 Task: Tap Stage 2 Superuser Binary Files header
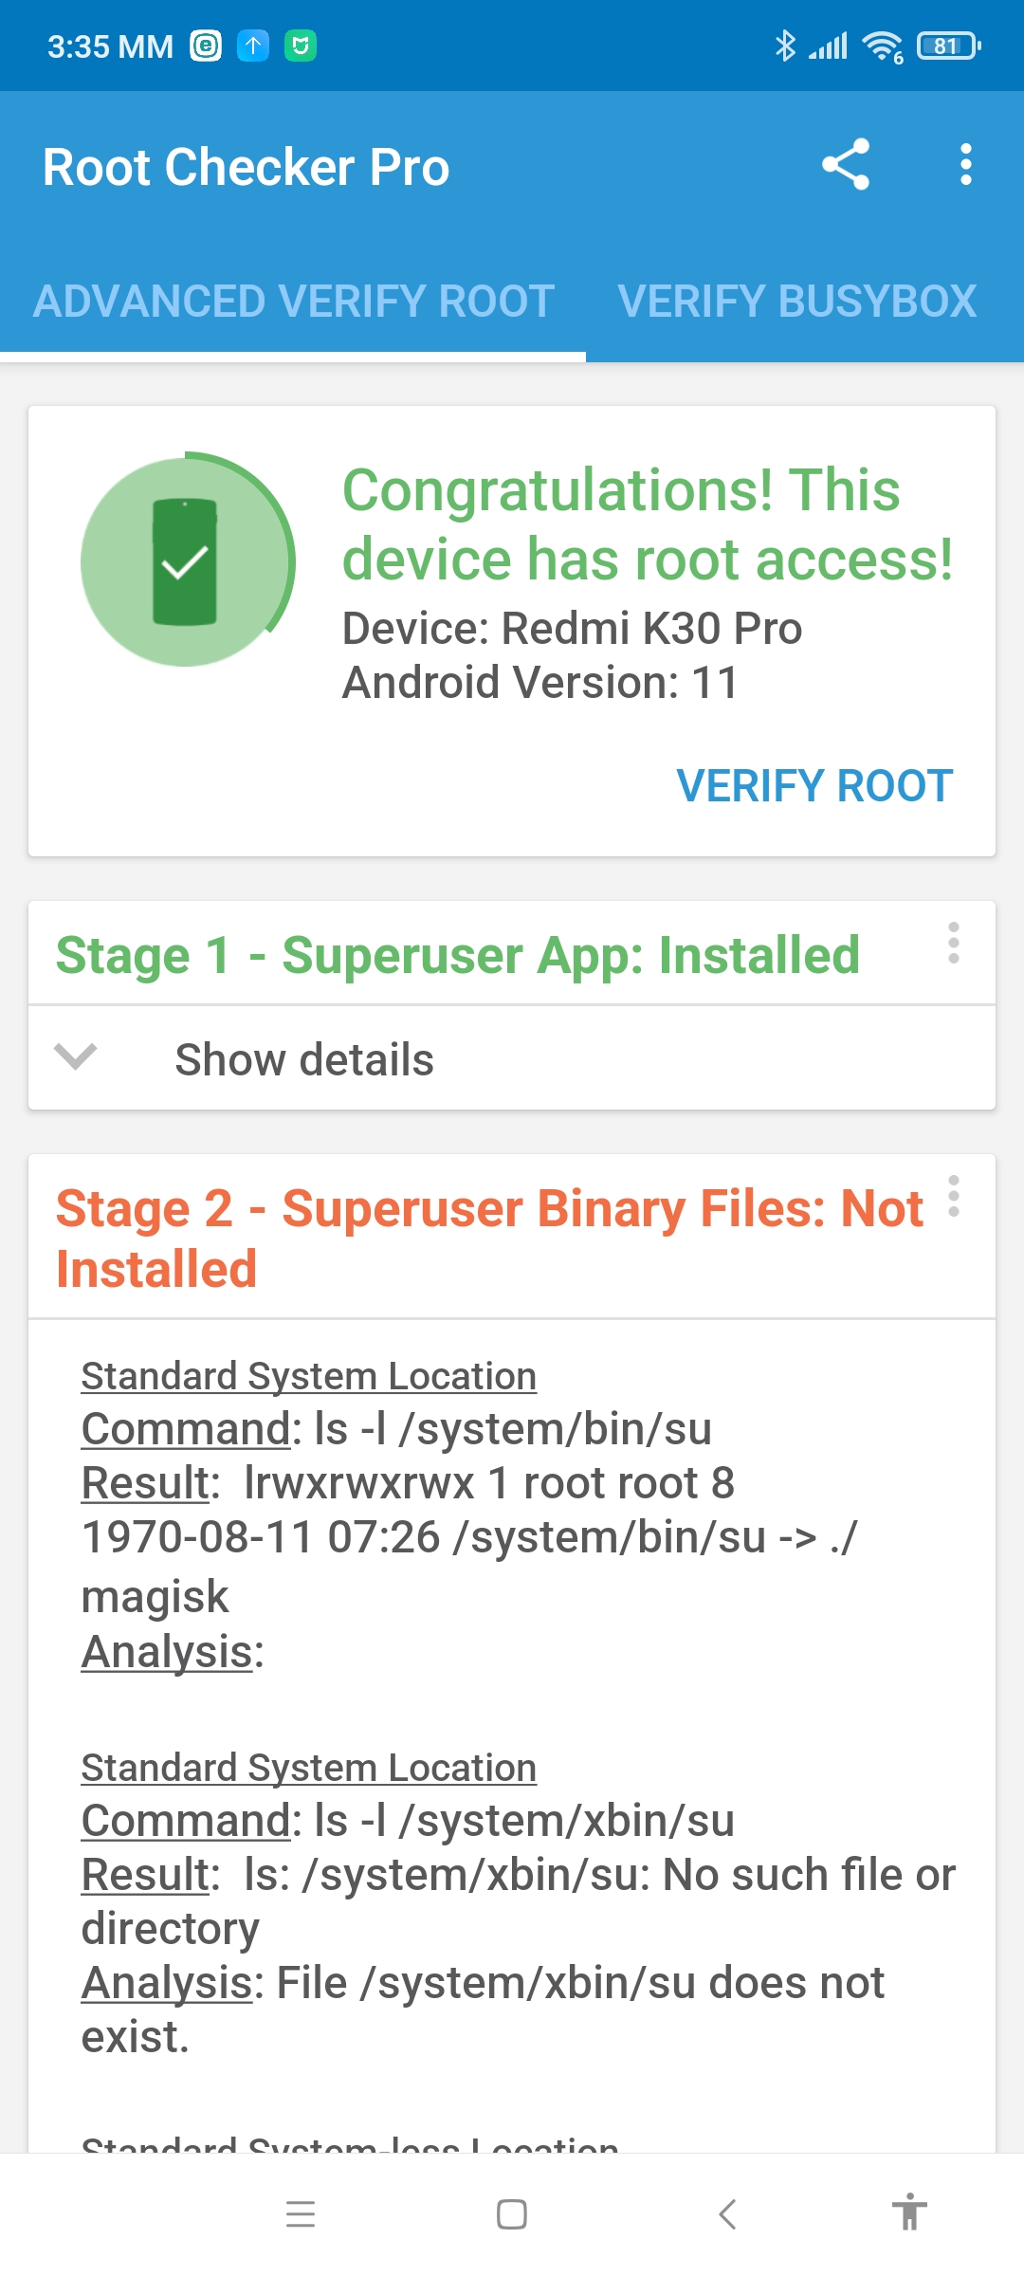click(489, 1238)
